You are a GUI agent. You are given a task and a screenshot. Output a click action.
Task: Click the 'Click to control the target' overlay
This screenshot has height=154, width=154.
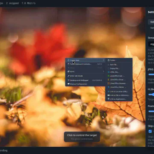[82, 137]
